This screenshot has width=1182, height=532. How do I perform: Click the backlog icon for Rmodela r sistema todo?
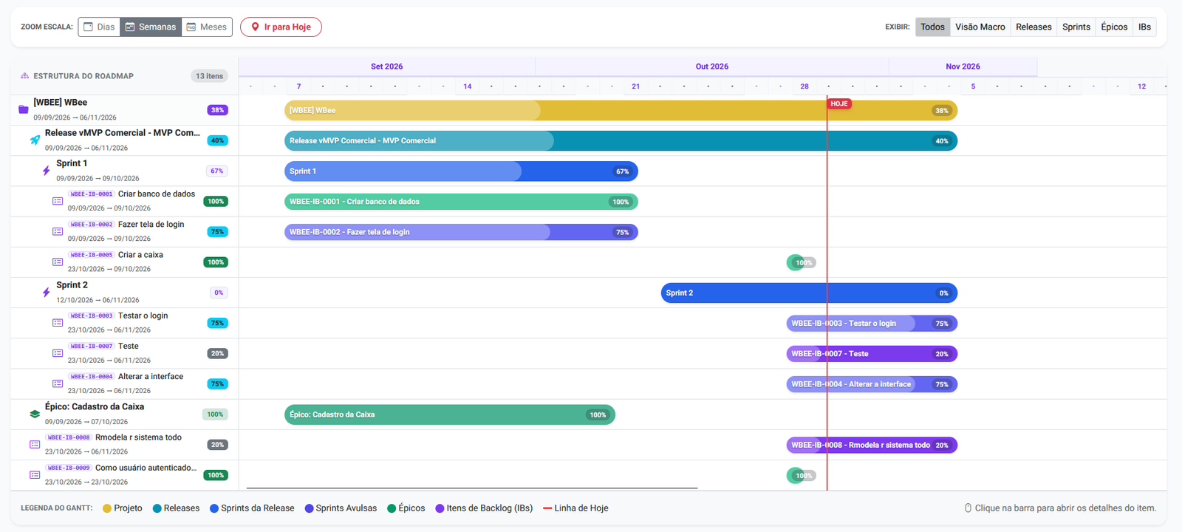coord(35,444)
